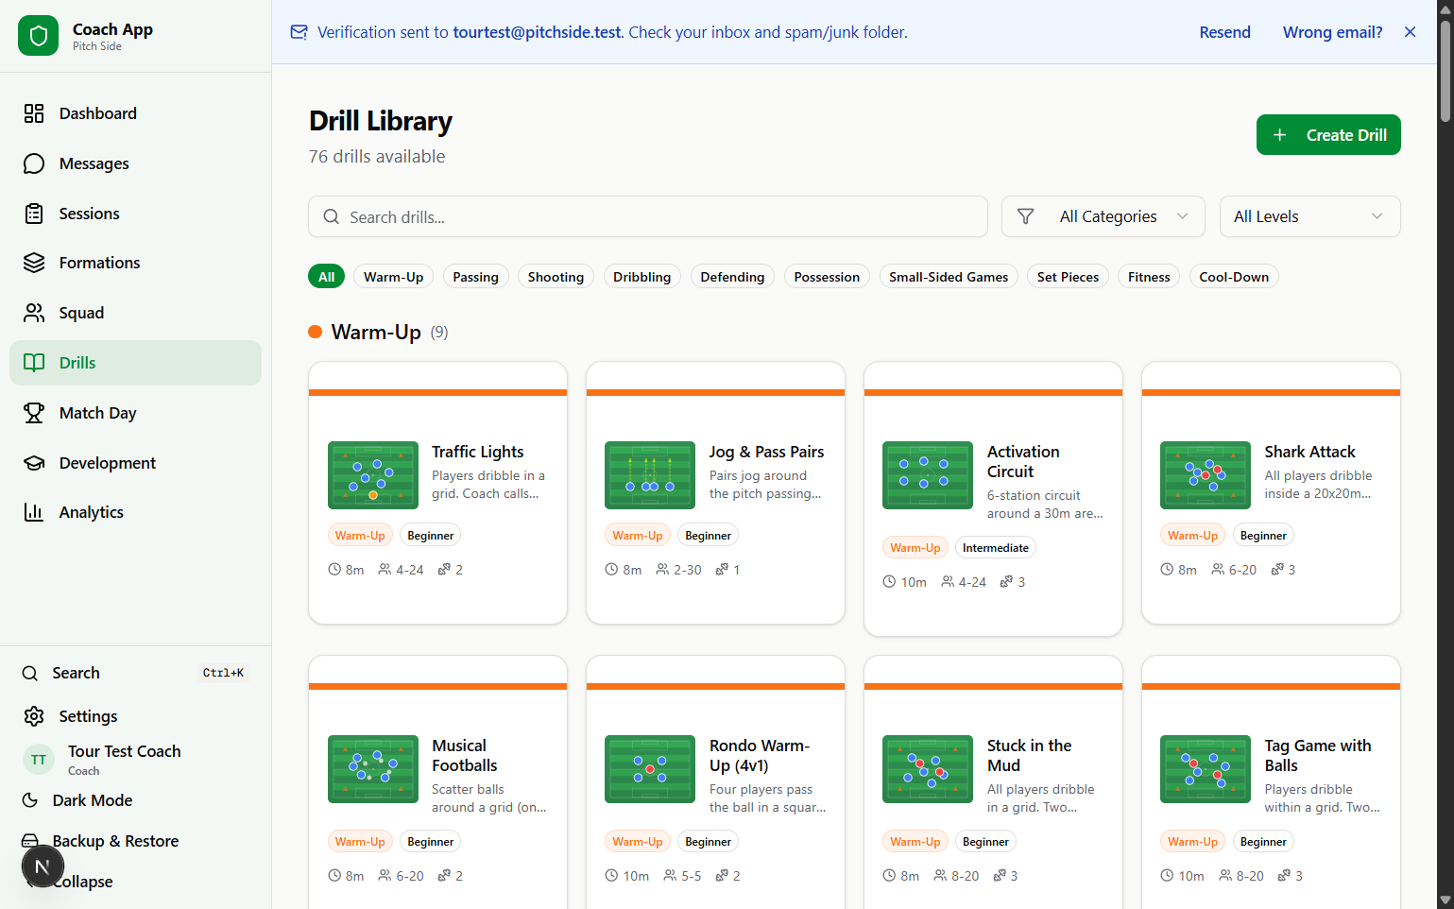Click the Messages speech bubble icon
Screen dimensions: 1454x909
[34, 163]
